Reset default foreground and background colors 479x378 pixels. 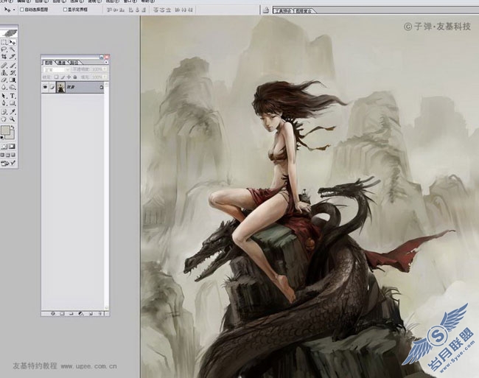click(x=2, y=138)
